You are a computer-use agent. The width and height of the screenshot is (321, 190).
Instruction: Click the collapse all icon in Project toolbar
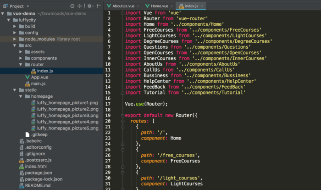click(x=80, y=6)
